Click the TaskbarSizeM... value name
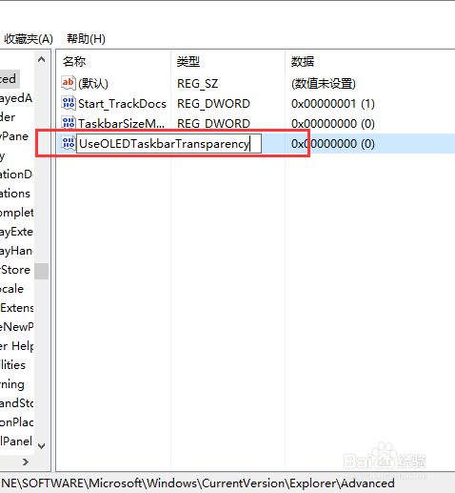This screenshot has height=493, width=455. [121, 123]
